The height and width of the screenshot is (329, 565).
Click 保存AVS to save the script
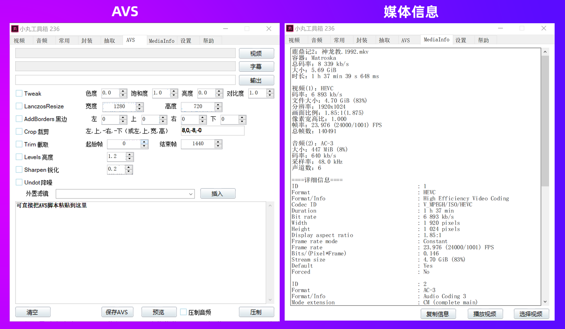(117, 312)
